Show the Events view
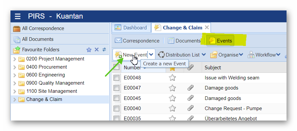This screenshot has height=131, width=297. click(x=221, y=41)
